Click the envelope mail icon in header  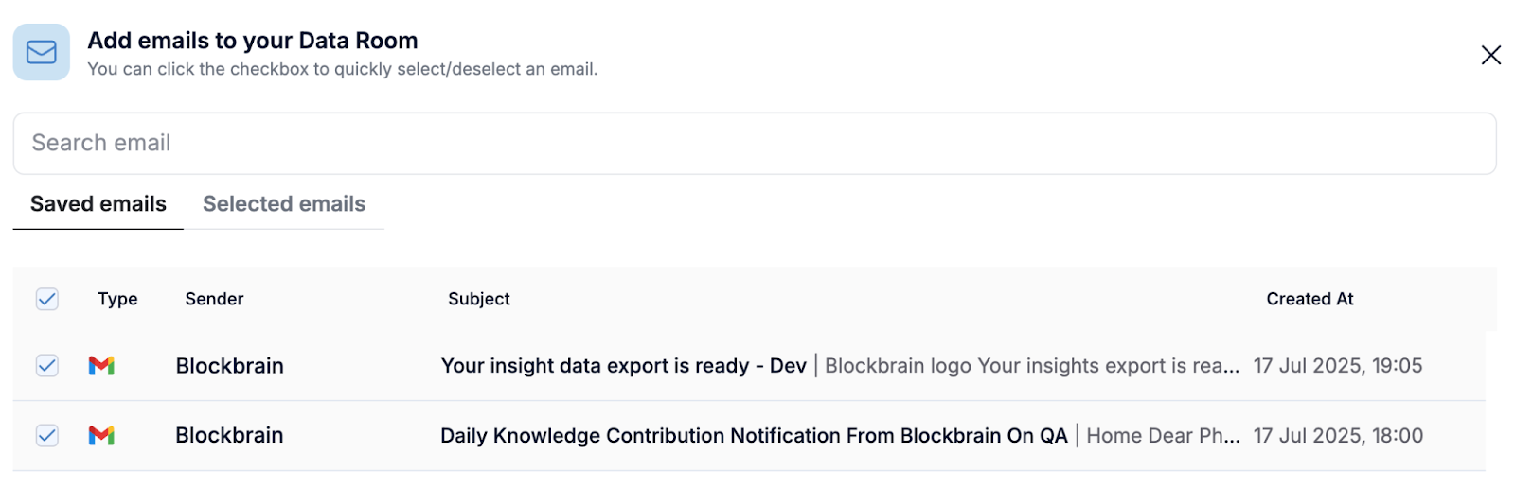coord(41,52)
